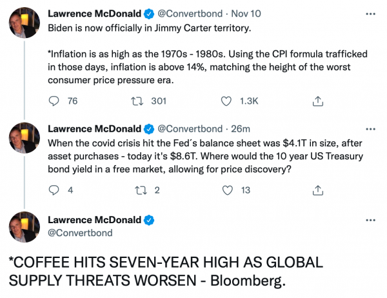Like the tweet with 1.3K likes
This screenshot has height=298, width=387.
click(226, 101)
